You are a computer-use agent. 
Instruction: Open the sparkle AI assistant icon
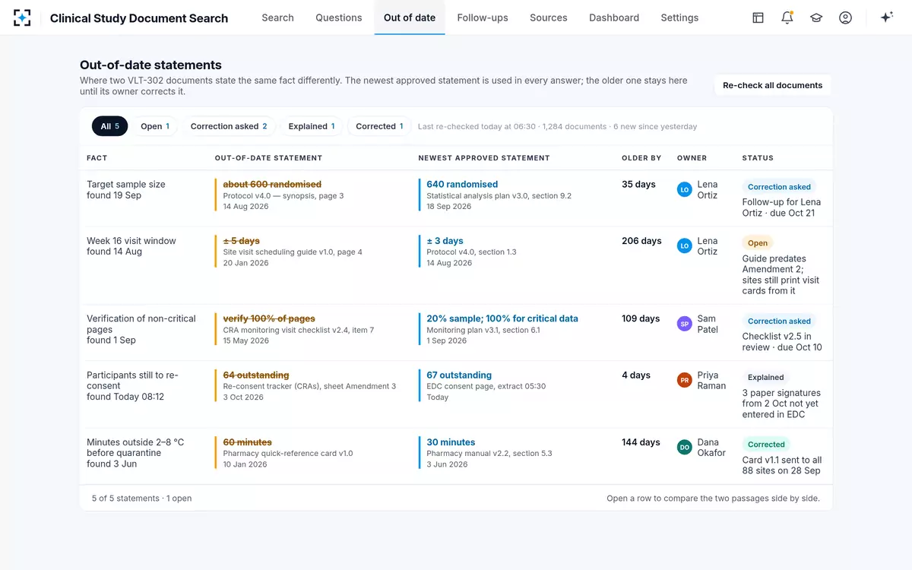pyautogui.click(x=886, y=17)
